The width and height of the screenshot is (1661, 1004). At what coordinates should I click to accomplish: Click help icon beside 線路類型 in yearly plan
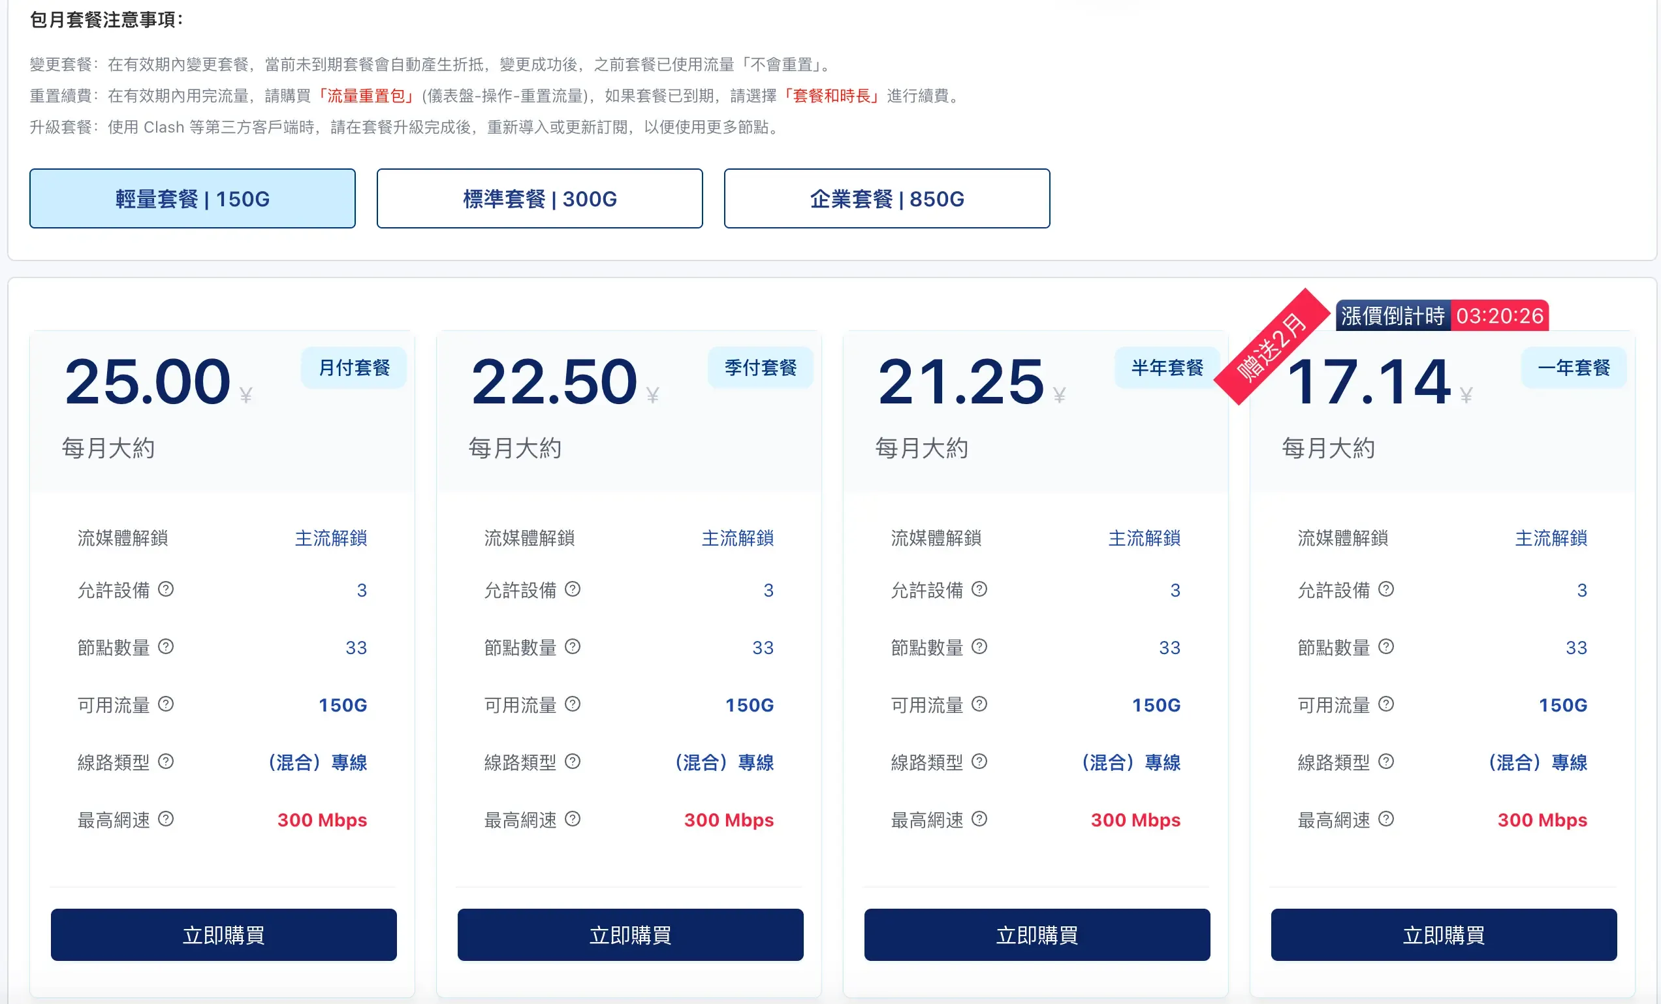pos(1386,761)
